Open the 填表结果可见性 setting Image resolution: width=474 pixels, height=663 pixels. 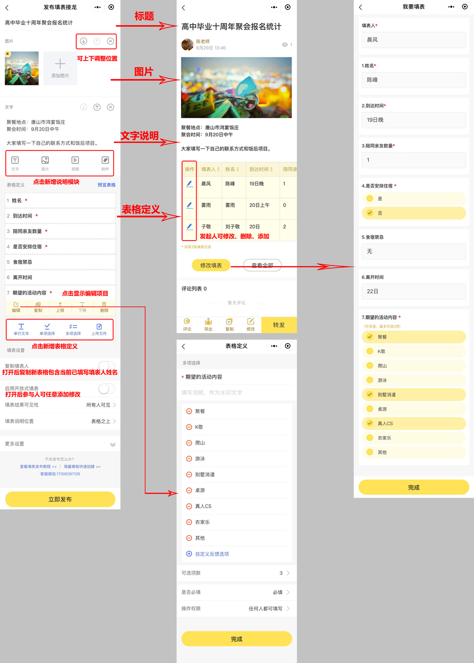pyautogui.click(x=60, y=405)
